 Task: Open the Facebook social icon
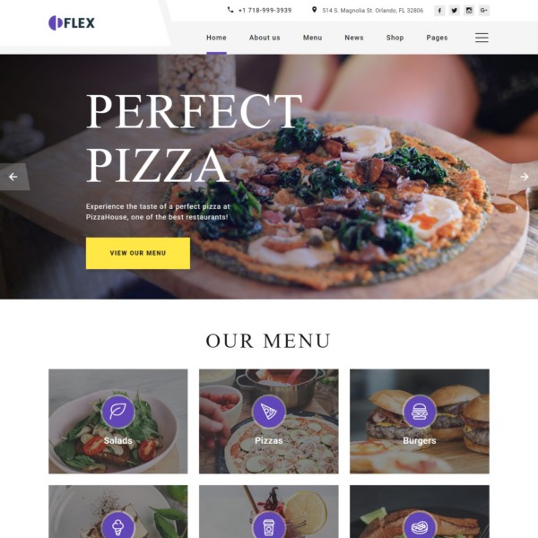(439, 11)
